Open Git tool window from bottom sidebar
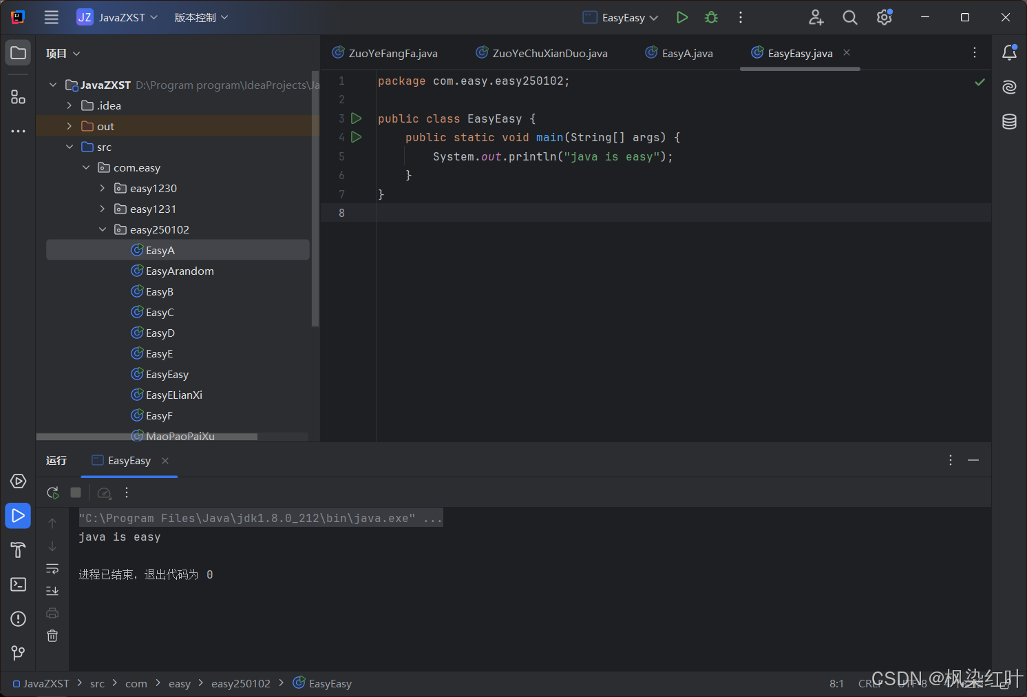 tap(18, 653)
